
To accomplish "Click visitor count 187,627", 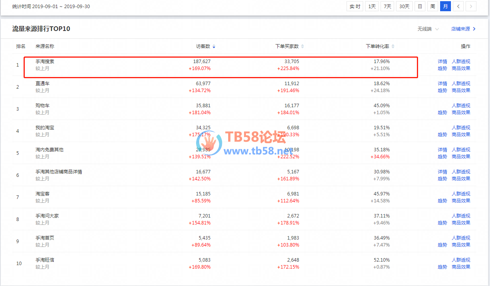I will 202,62.
